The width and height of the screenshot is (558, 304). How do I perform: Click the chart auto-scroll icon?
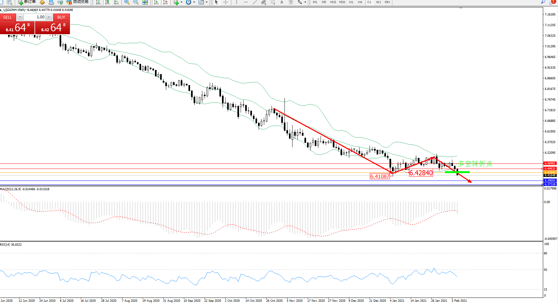pos(156,2)
